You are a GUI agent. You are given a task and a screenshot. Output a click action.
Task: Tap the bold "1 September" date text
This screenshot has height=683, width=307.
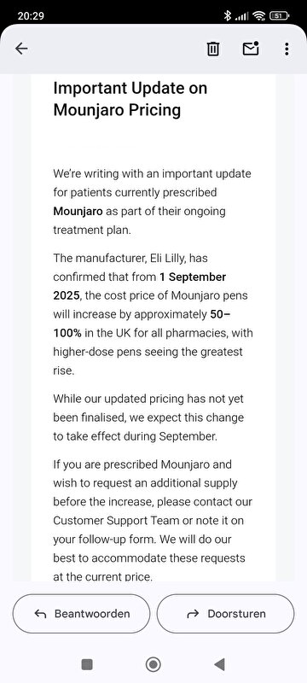(193, 277)
